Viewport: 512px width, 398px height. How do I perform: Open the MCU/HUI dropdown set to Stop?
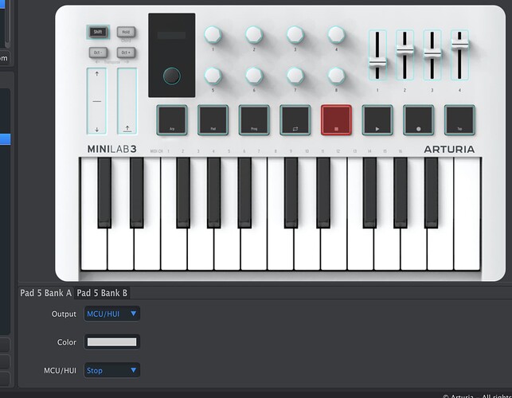click(x=112, y=371)
